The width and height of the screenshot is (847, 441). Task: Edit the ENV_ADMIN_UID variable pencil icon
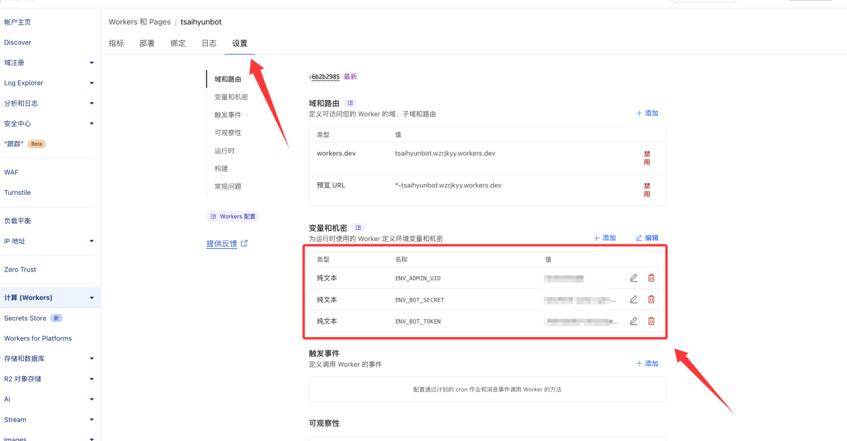click(633, 278)
